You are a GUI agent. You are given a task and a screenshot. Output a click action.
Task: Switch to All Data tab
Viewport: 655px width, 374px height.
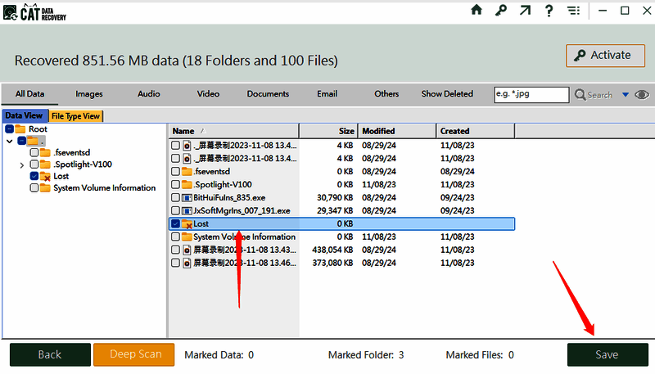29,94
